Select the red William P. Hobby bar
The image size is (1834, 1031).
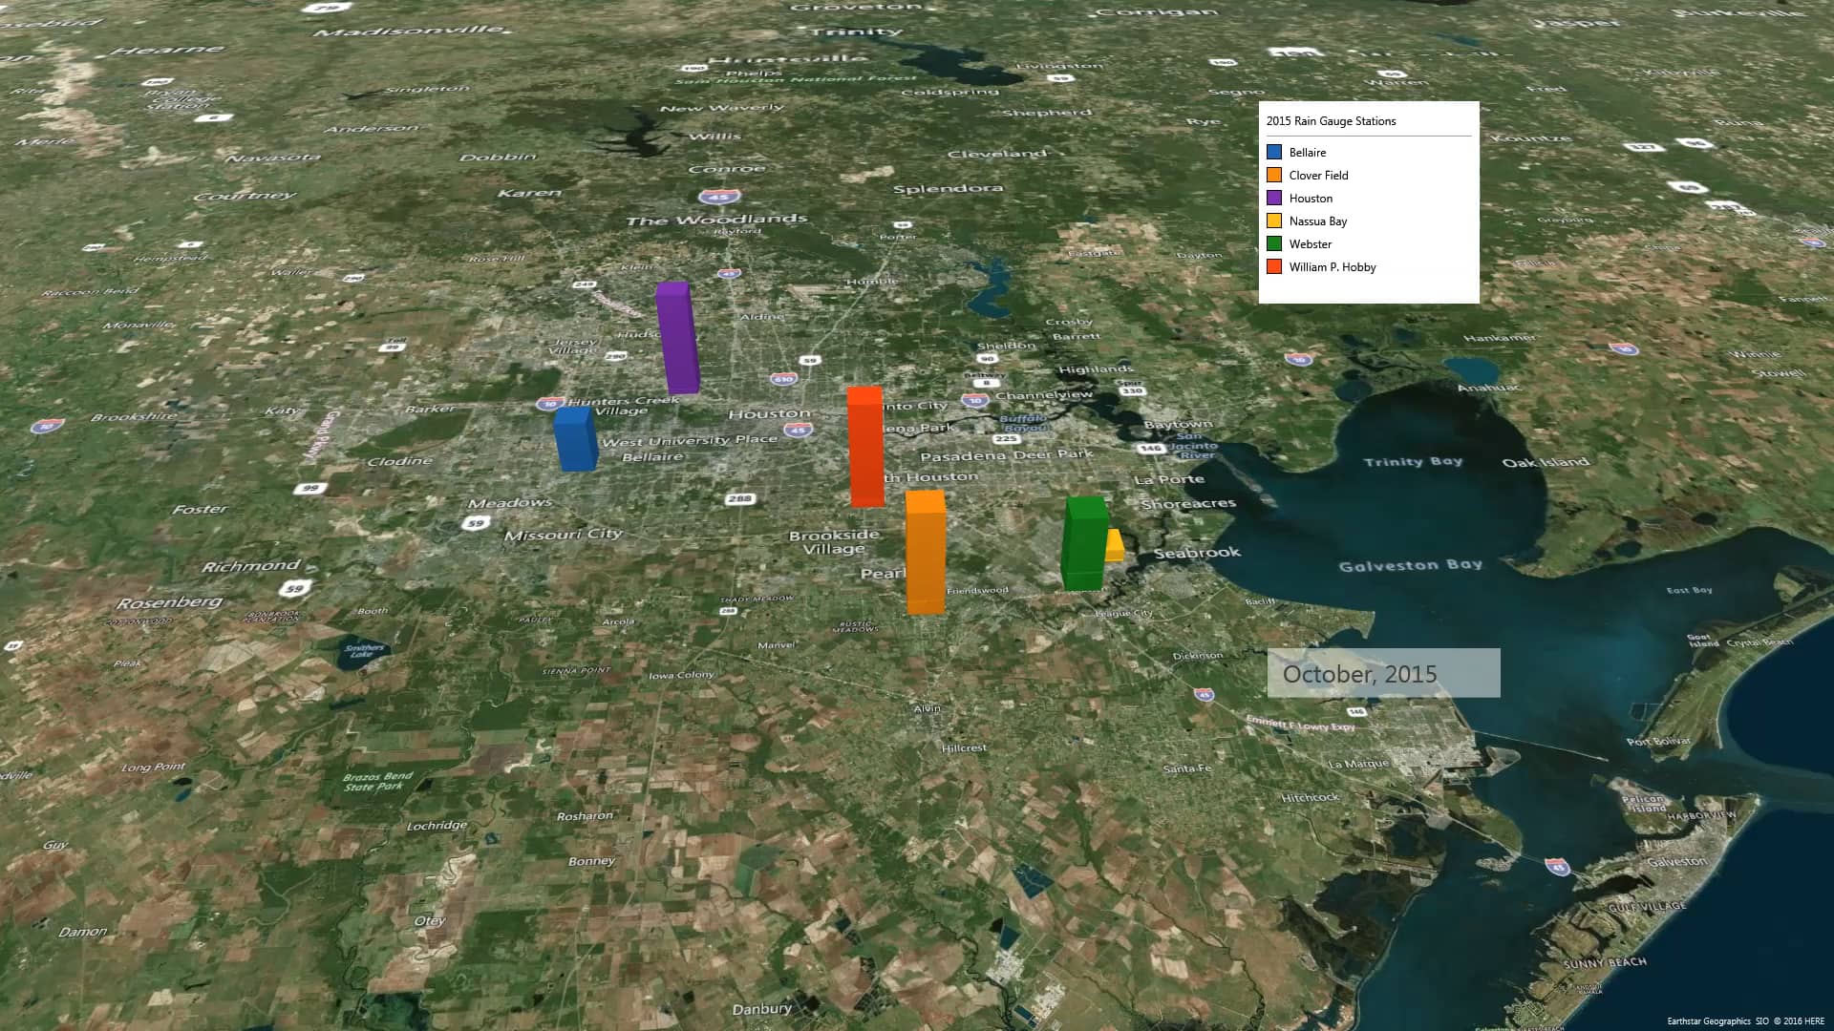(x=864, y=449)
